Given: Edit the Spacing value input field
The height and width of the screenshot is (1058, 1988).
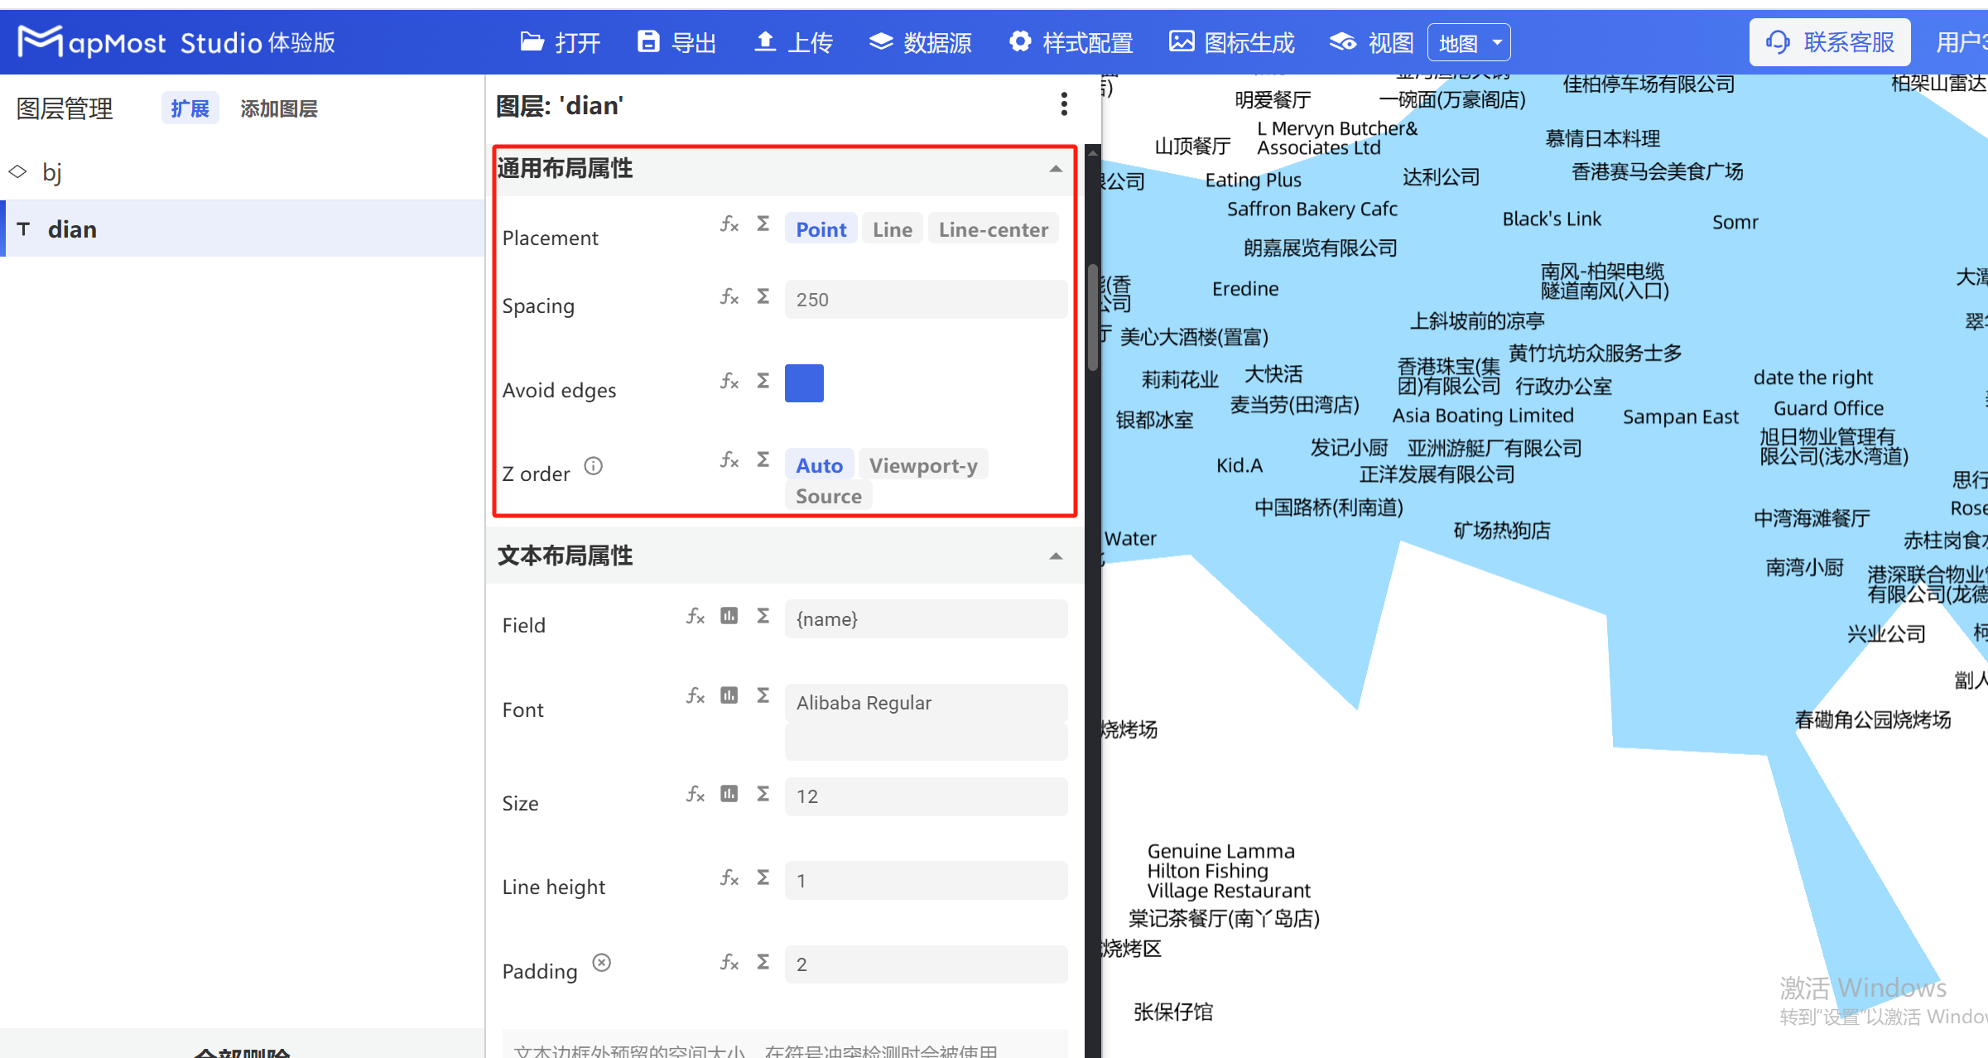Looking at the screenshot, I should click(x=925, y=299).
